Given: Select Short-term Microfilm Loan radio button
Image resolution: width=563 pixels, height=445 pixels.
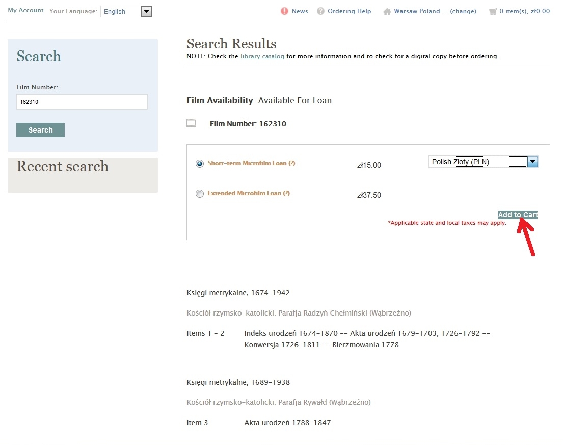Looking at the screenshot, I should click(x=200, y=164).
